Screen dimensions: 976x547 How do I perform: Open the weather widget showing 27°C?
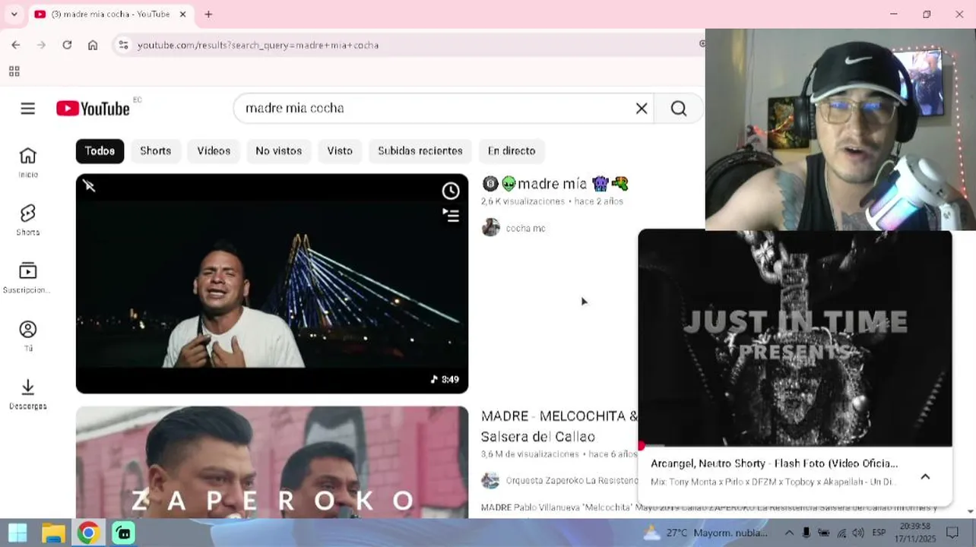coord(705,533)
